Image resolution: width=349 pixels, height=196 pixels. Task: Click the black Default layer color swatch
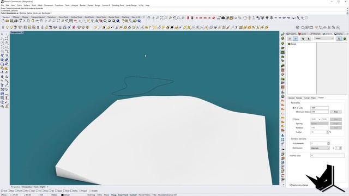[62, 195]
